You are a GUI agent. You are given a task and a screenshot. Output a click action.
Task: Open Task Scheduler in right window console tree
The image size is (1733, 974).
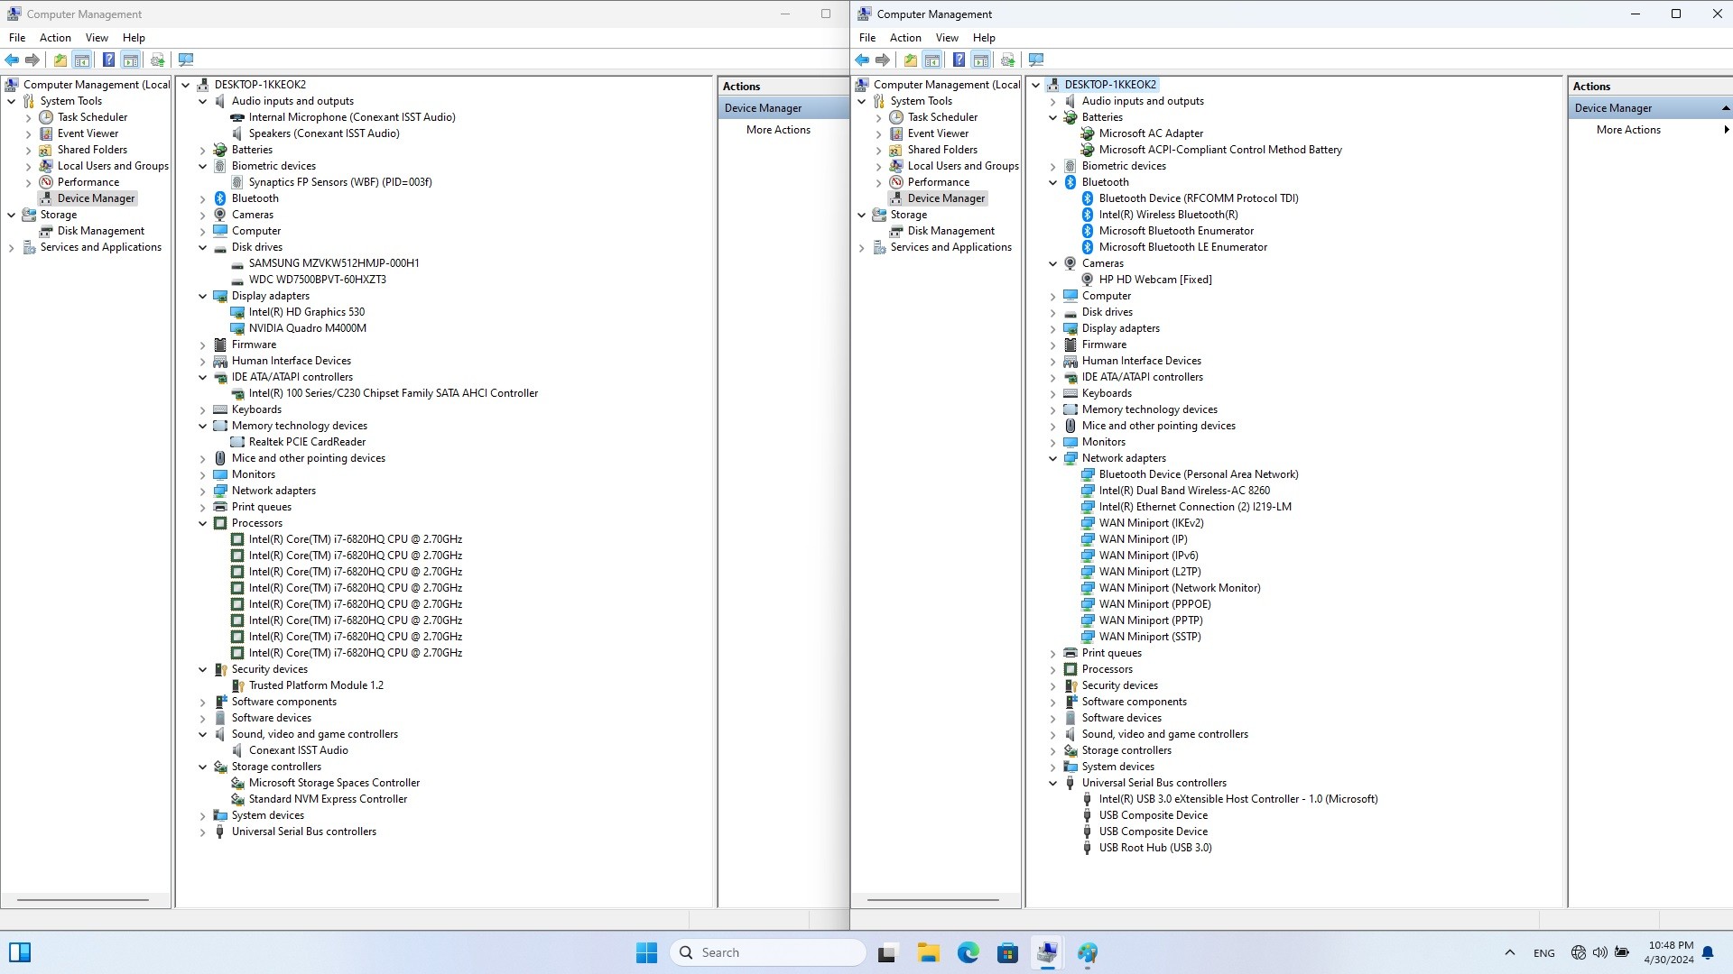[942, 117]
